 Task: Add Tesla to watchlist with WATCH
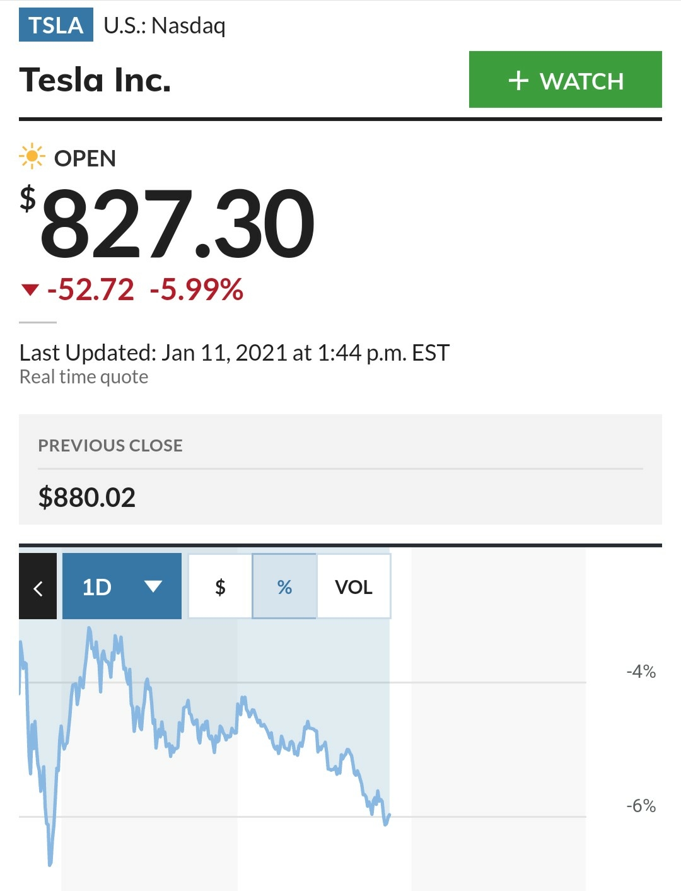pos(566,79)
